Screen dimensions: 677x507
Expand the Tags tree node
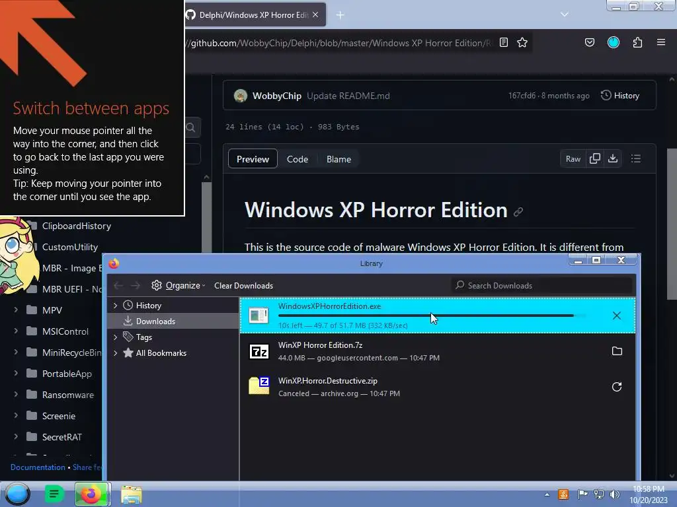pyautogui.click(x=115, y=337)
